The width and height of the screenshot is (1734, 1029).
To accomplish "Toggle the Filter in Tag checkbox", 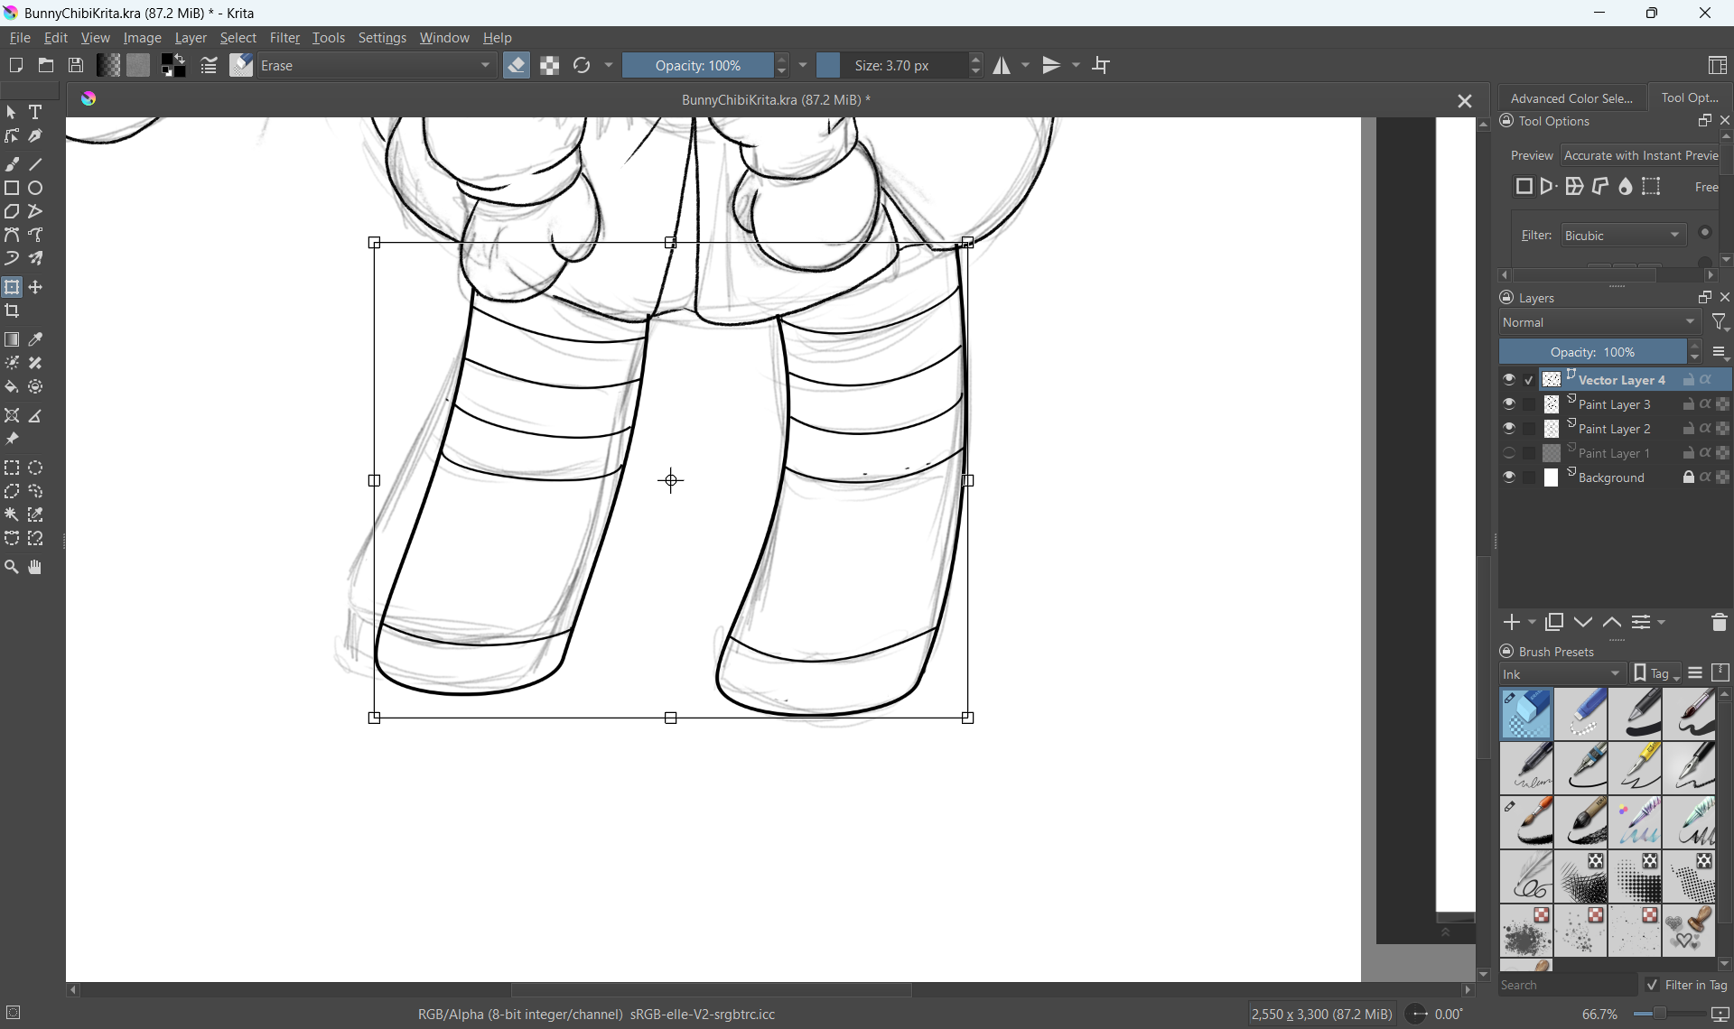I will (1652, 985).
